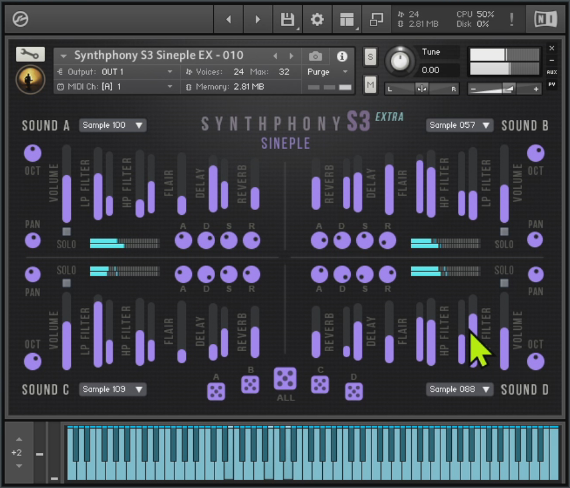Select previous preset arrow beside instrument name
The image size is (570, 488).
[275, 56]
